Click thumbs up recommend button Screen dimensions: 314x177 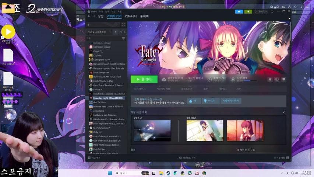tap(194, 101)
